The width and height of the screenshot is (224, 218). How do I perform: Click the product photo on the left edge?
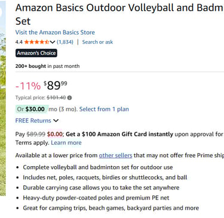pyautogui.click(x=3, y=98)
